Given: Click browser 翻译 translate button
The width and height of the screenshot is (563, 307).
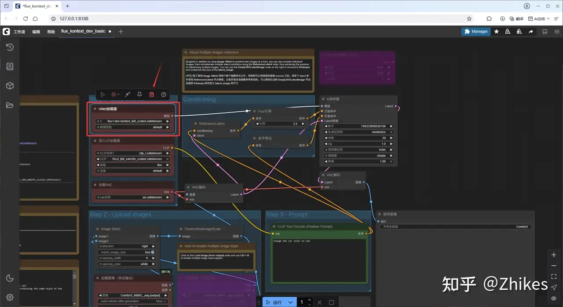Looking at the screenshot, I should (x=516, y=19).
